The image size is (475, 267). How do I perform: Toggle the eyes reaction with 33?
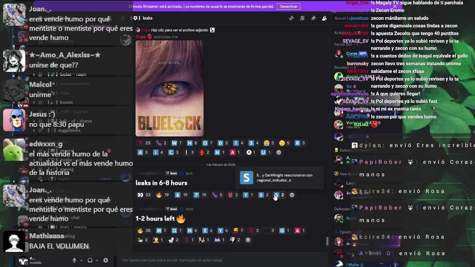[144, 195]
